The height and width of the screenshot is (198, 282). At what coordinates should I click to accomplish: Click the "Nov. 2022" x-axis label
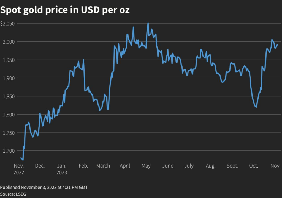(x=19, y=169)
